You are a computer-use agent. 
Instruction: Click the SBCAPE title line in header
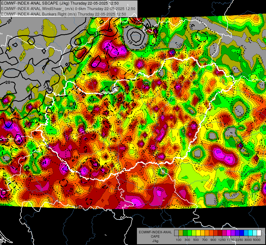(60, 3)
